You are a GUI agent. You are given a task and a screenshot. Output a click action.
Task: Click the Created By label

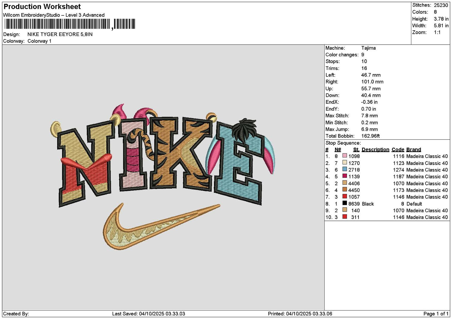click(x=16, y=314)
